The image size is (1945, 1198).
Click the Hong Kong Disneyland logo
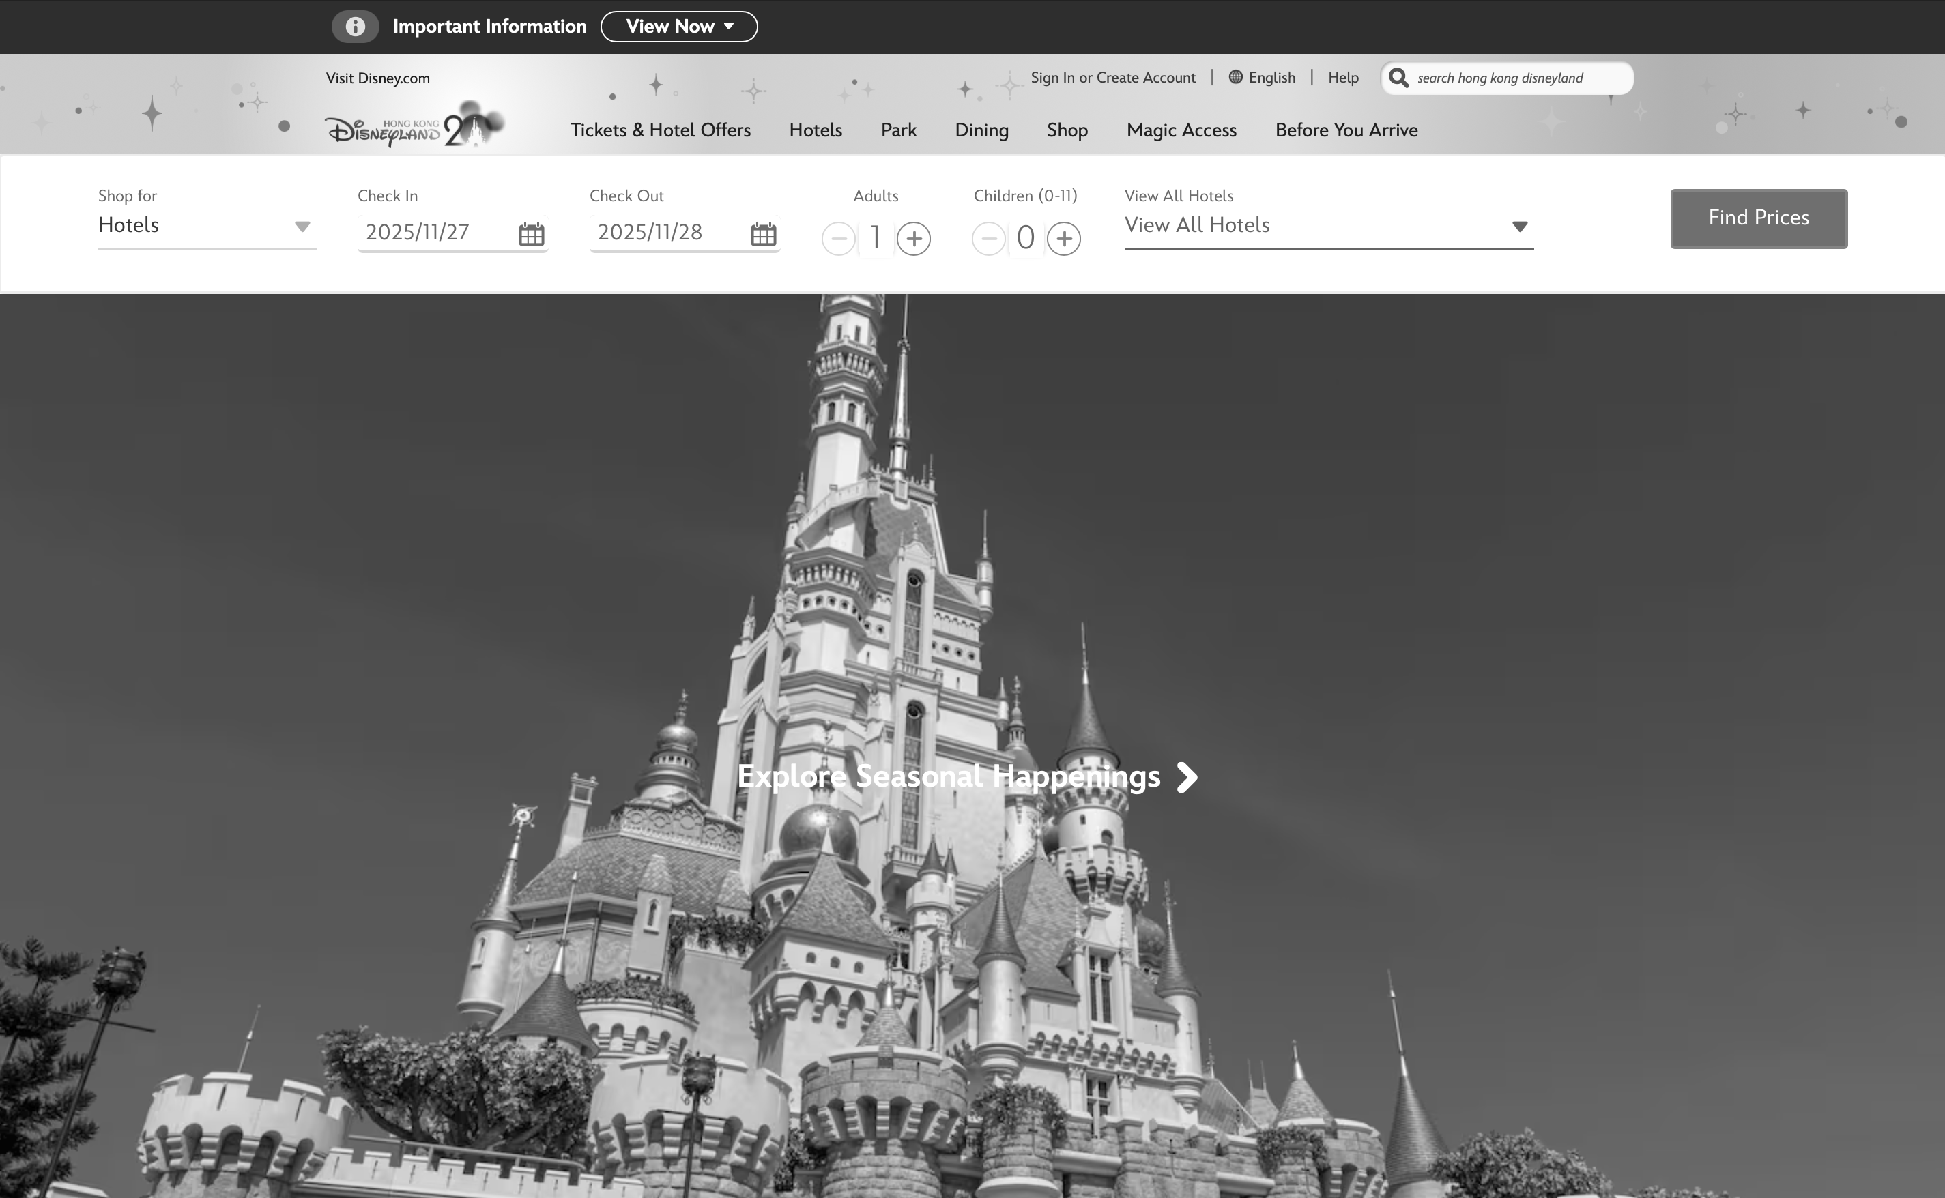tap(412, 127)
